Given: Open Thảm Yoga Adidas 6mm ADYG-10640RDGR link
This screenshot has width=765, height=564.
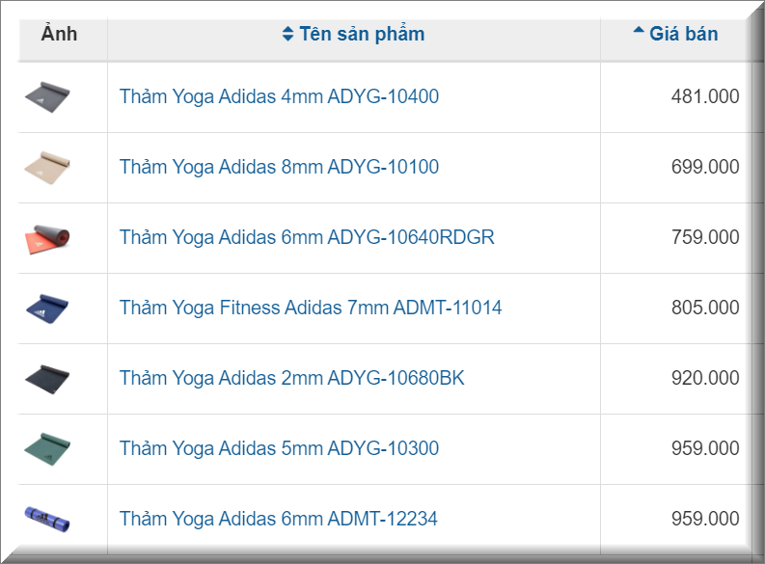Looking at the screenshot, I should click(307, 237).
